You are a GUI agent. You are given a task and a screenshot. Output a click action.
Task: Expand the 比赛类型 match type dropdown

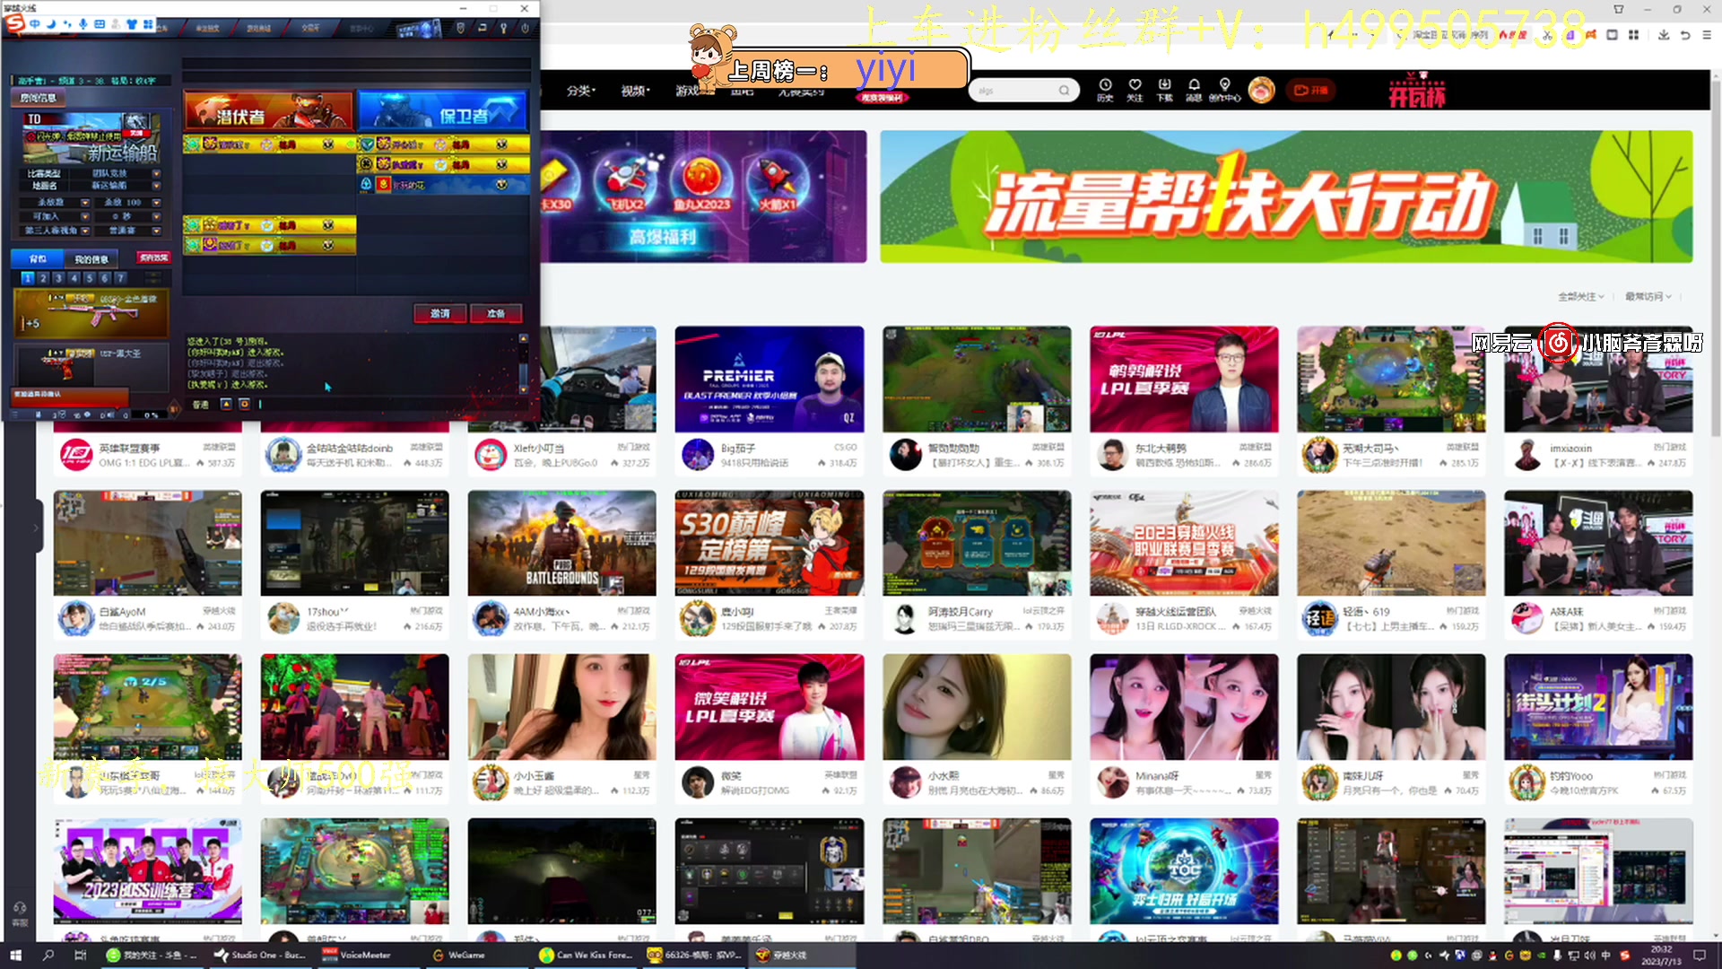coord(157,173)
